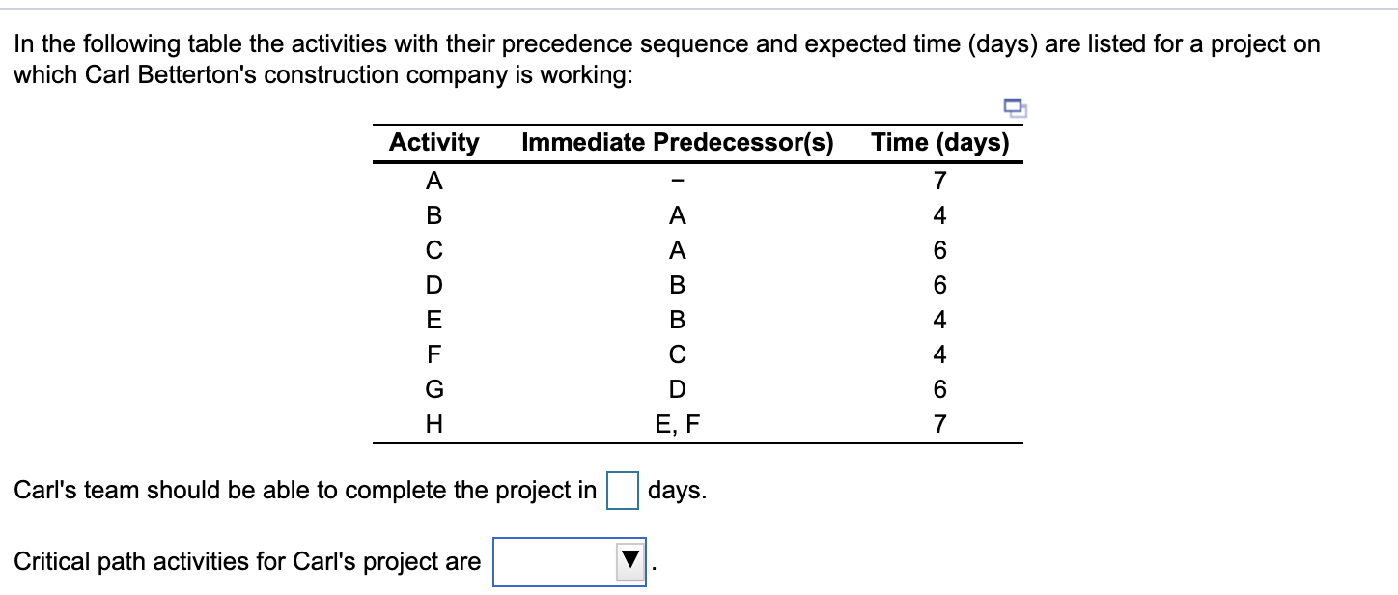Click the time value 7 for activity A

point(940,181)
